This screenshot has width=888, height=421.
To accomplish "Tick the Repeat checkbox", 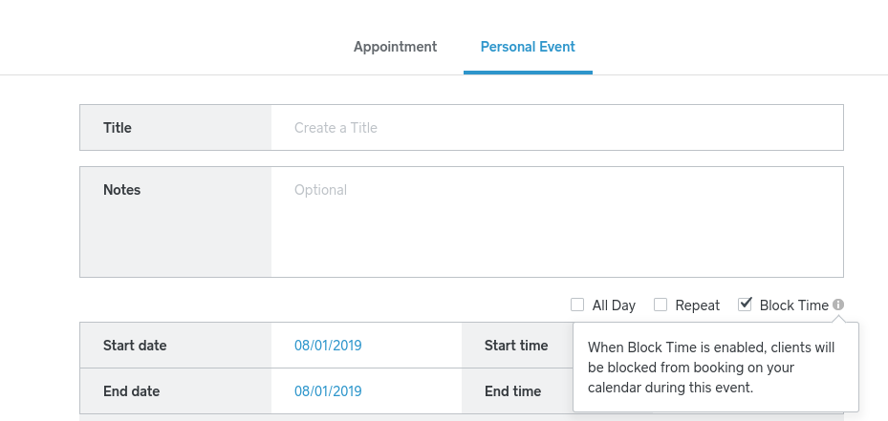I will pyautogui.click(x=661, y=305).
